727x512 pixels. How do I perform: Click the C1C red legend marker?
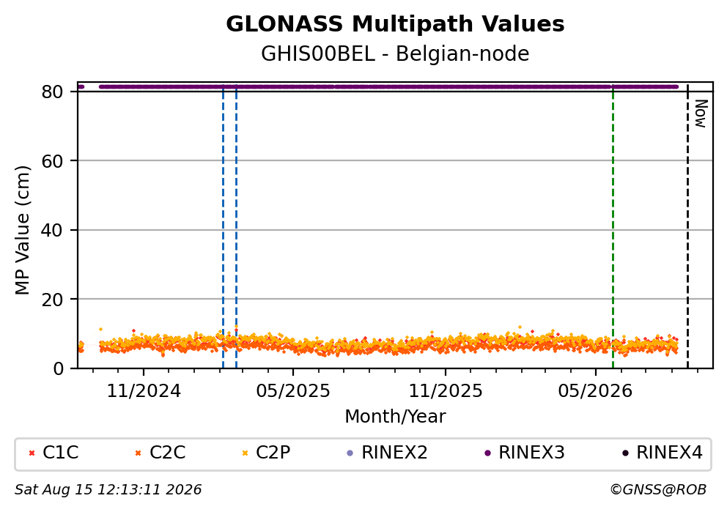pos(32,453)
